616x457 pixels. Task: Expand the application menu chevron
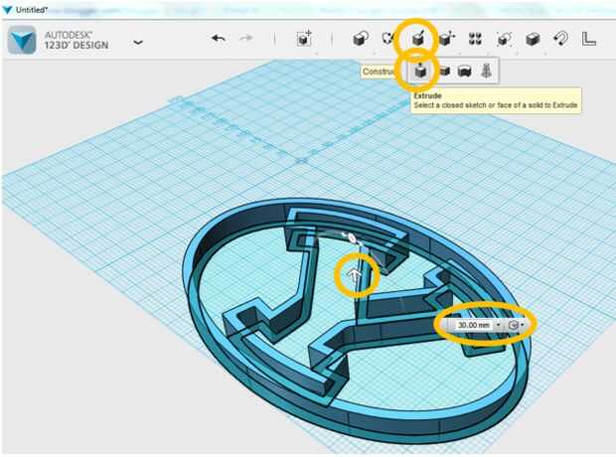click(x=138, y=42)
